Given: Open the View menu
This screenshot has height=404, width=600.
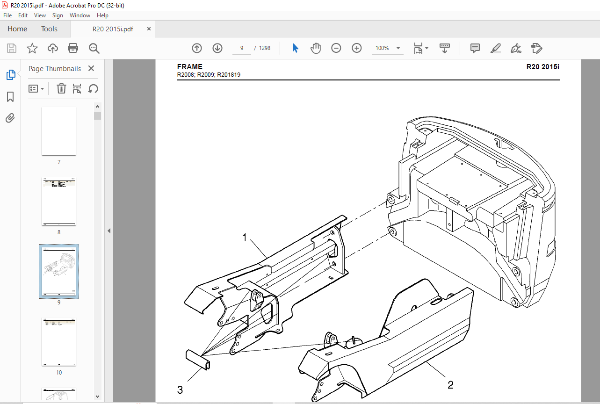Looking at the screenshot, I should pyautogui.click(x=40, y=15).
